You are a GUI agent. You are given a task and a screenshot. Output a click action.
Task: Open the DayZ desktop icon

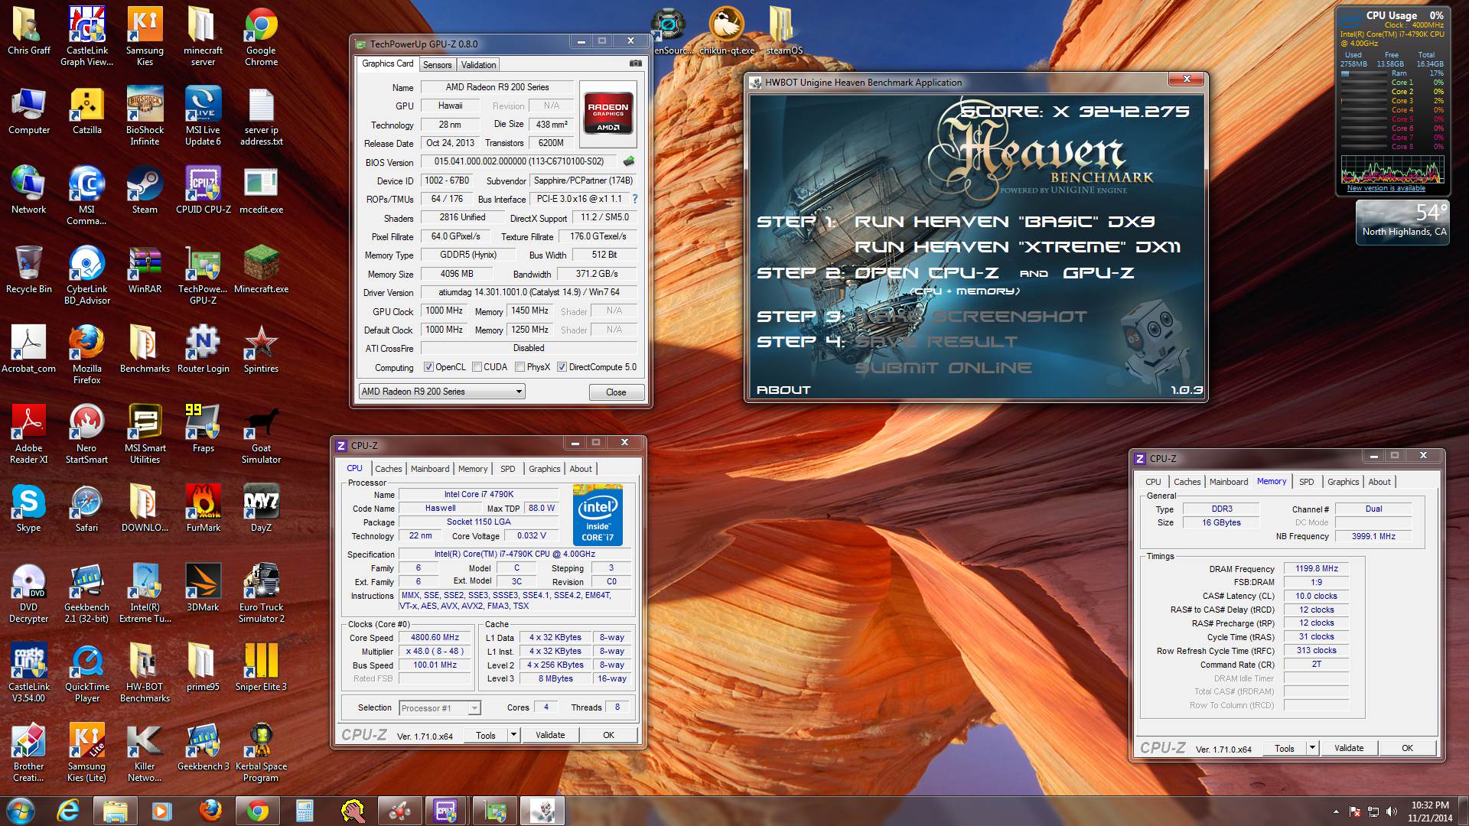click(261, 509)
